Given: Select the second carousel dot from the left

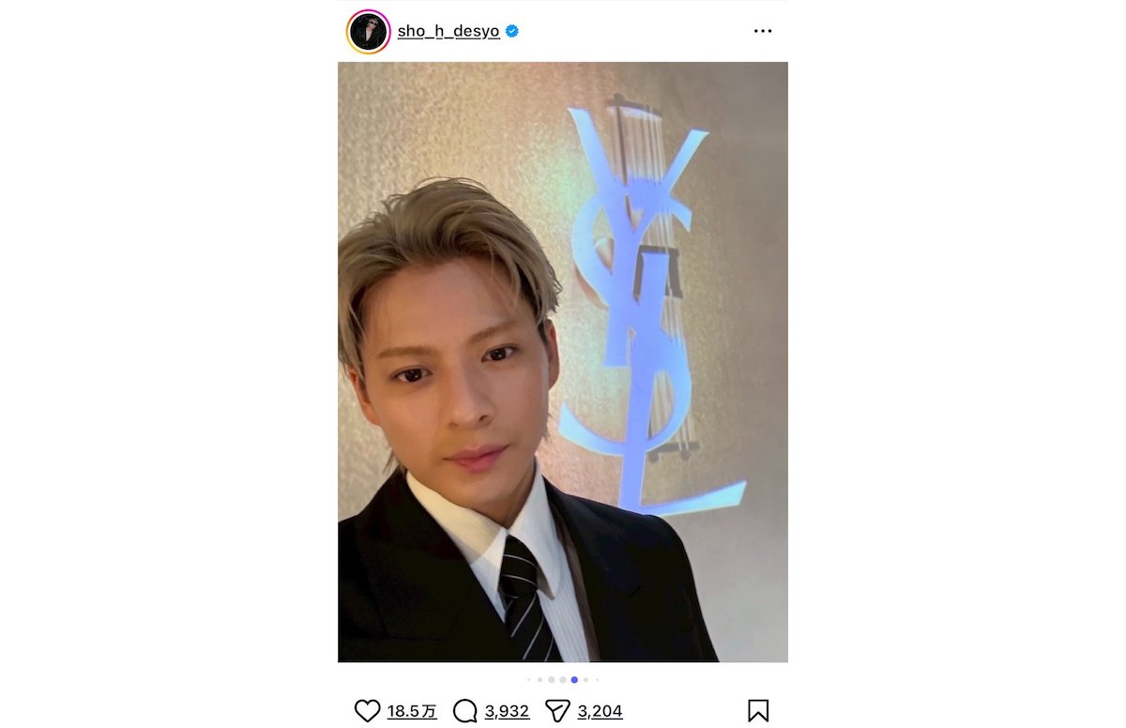Looking at the screenshot, I should tap(540, 680).
